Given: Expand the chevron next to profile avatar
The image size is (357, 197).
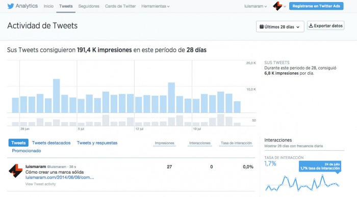Looking at the screenshot, I should tap(285, 7).
